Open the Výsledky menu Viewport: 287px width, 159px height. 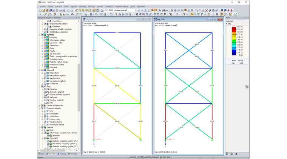[x=83, y=6]
